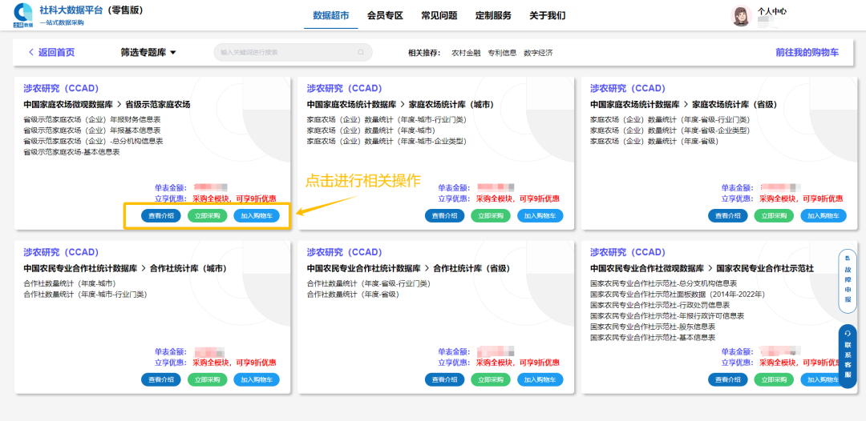Click 立即采购 on 家庭农场统计库（省级）
Image resolution: width=866 pixels, height=421 pixels.
[775, 216]
